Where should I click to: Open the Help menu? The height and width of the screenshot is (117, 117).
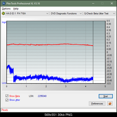pyautogui.click(x=16, y=9)
